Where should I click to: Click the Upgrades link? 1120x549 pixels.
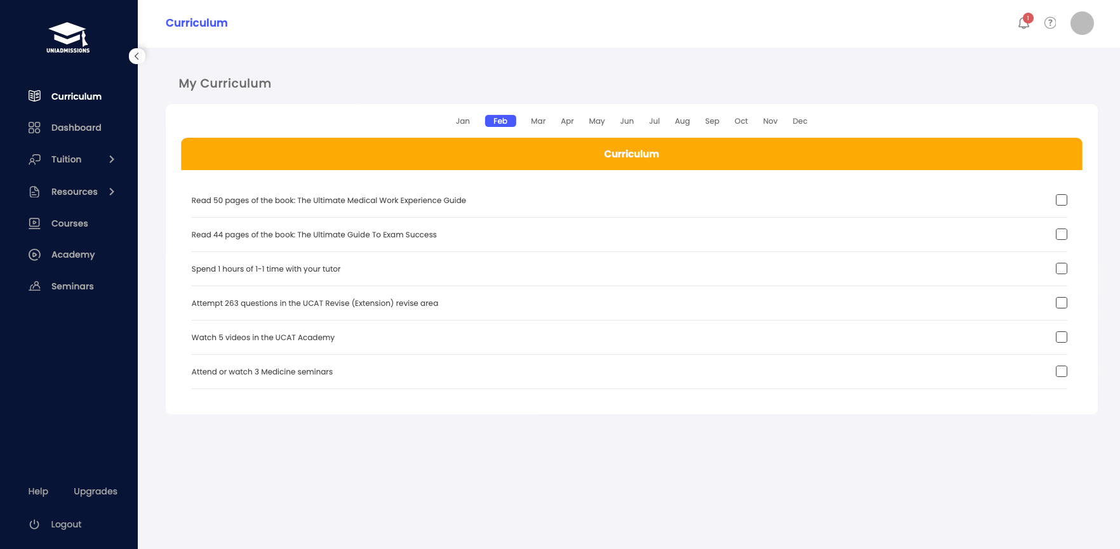pos(95,491)
